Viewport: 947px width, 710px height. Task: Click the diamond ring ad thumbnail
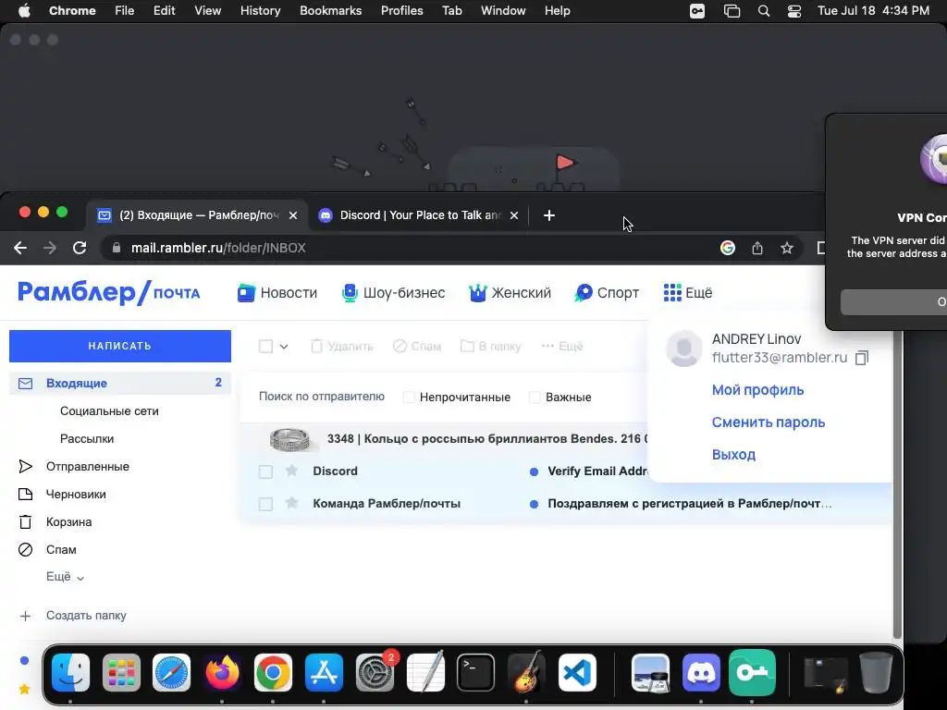pyautogui.click(x=289, y=439)
